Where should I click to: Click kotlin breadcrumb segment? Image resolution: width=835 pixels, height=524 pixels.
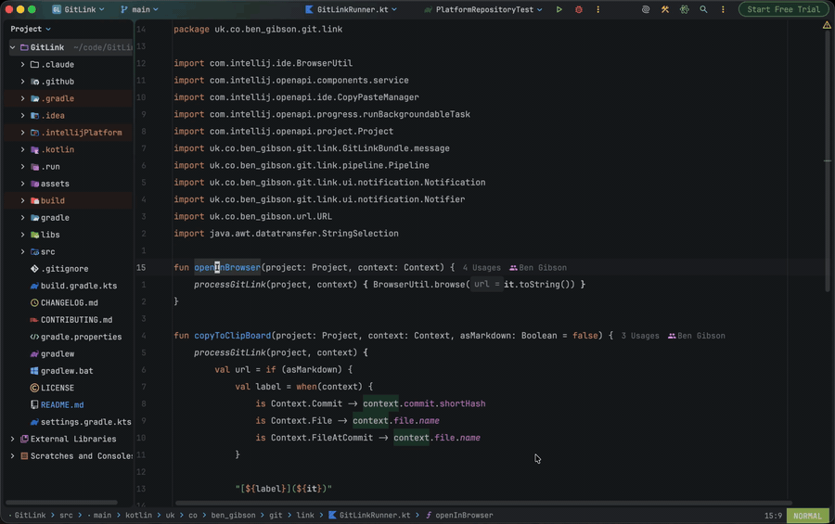[x=138, y=516]
